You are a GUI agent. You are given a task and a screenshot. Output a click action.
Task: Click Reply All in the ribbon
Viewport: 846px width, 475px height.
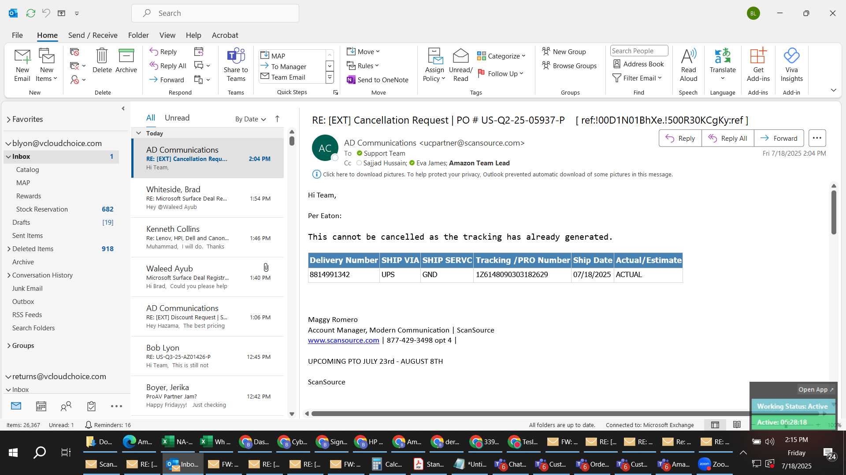point(168,66)
